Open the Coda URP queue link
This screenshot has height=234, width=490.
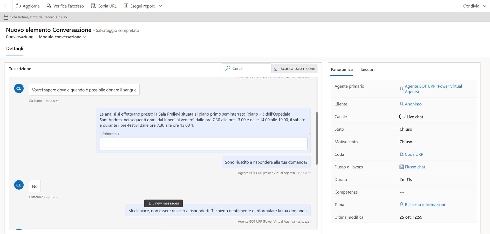coord(414,154)
